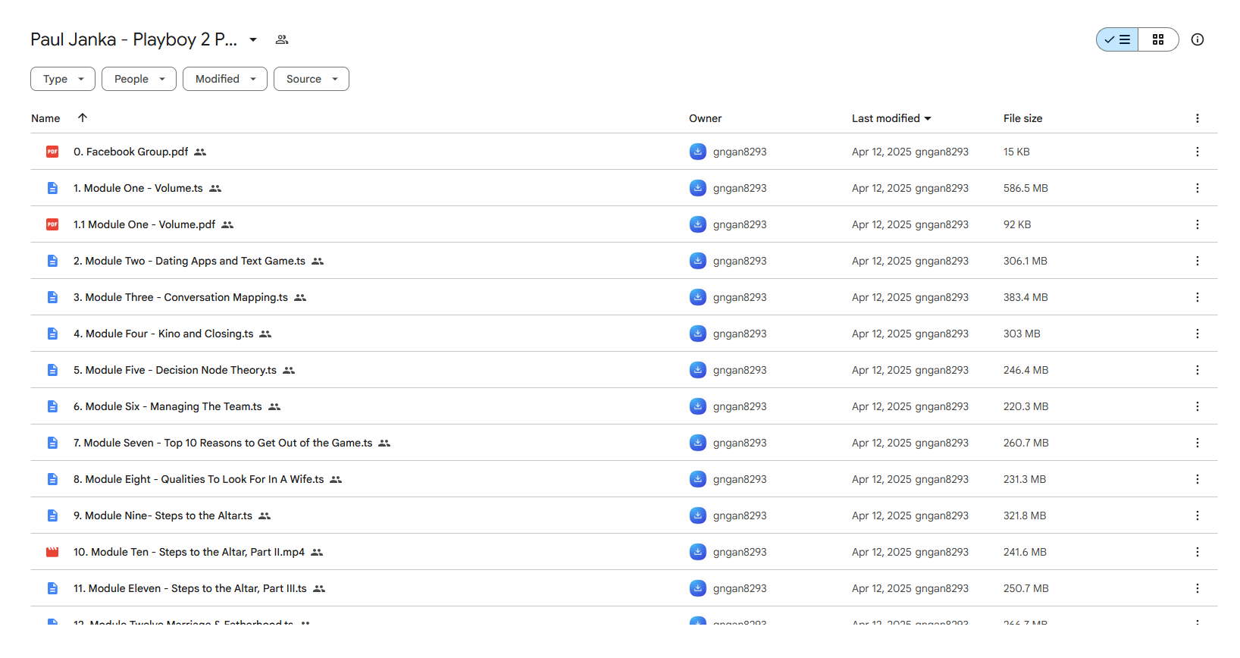Click the 241.6 MB file size cell
Image resolution: width=1240 pixels, height=658 pixels.
click(1025, 552)
